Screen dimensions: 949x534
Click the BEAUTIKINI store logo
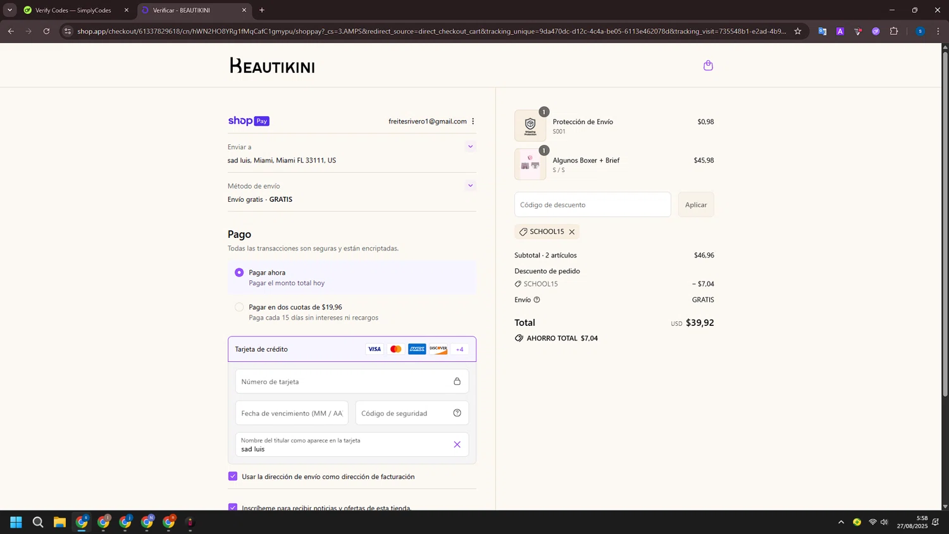point(272,66)
